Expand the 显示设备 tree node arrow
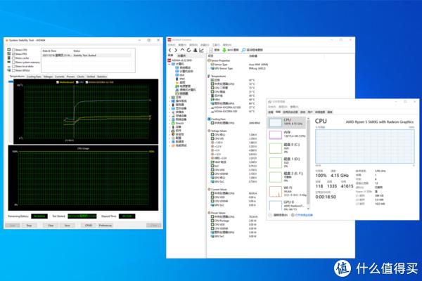 tap(170, 109)
